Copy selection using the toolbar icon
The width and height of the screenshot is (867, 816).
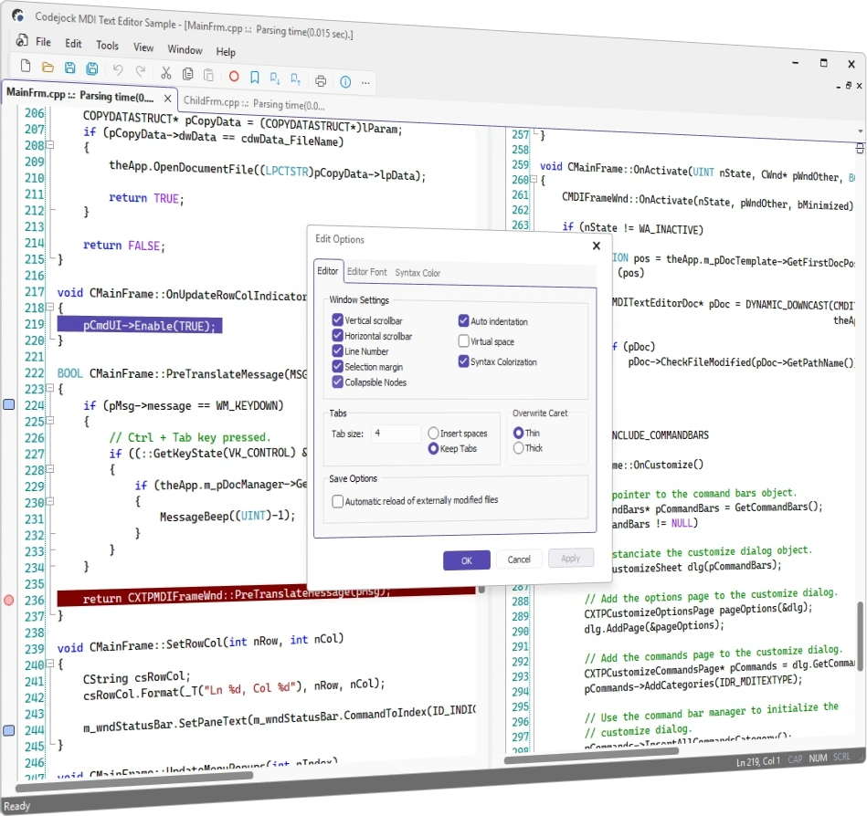coord(188,74)
